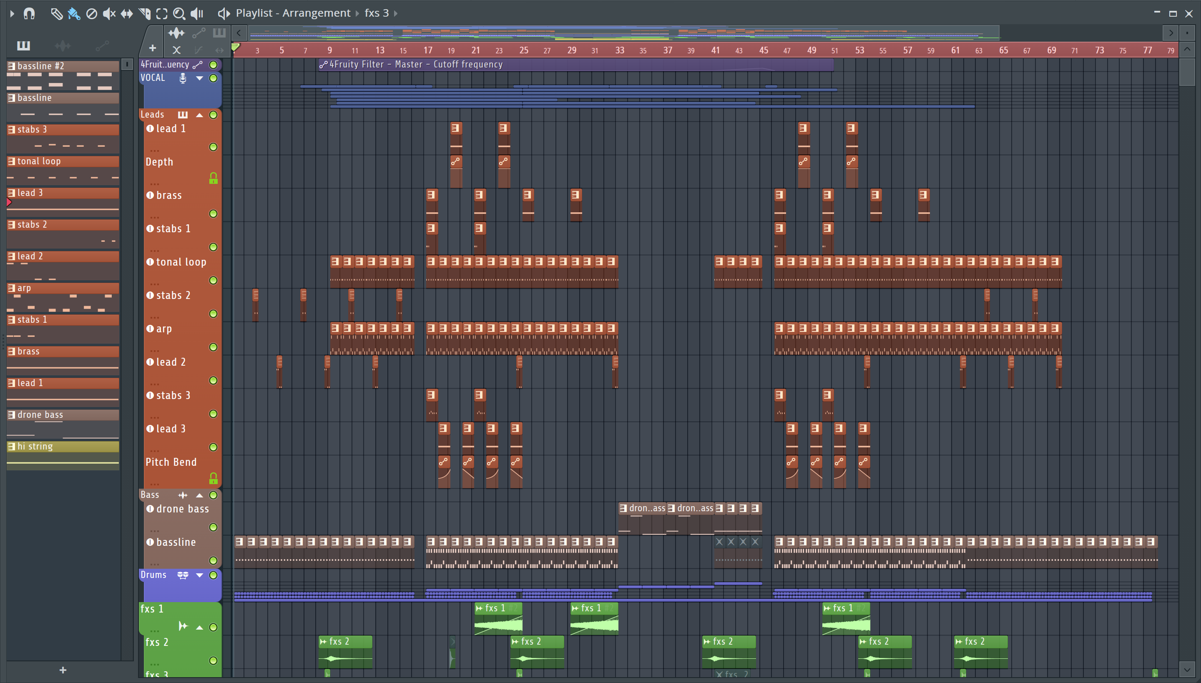
Task: Click the piano icon on Leads
Action: click(x=183, y=115)
